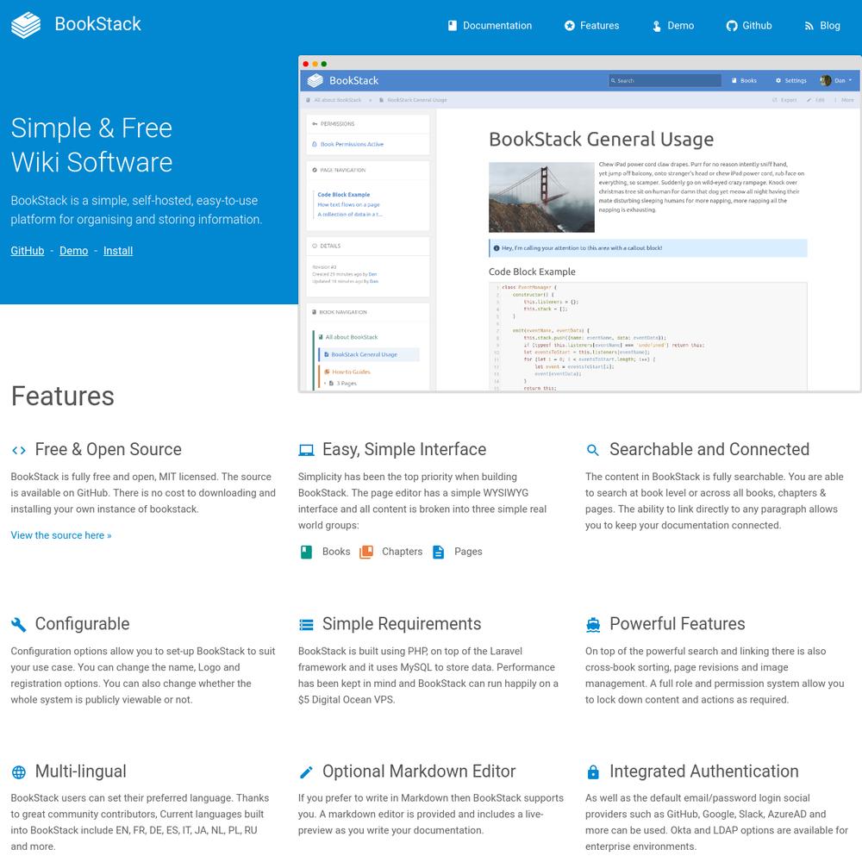Click the Search field in the screenshot header

click(x=665, y=80)
